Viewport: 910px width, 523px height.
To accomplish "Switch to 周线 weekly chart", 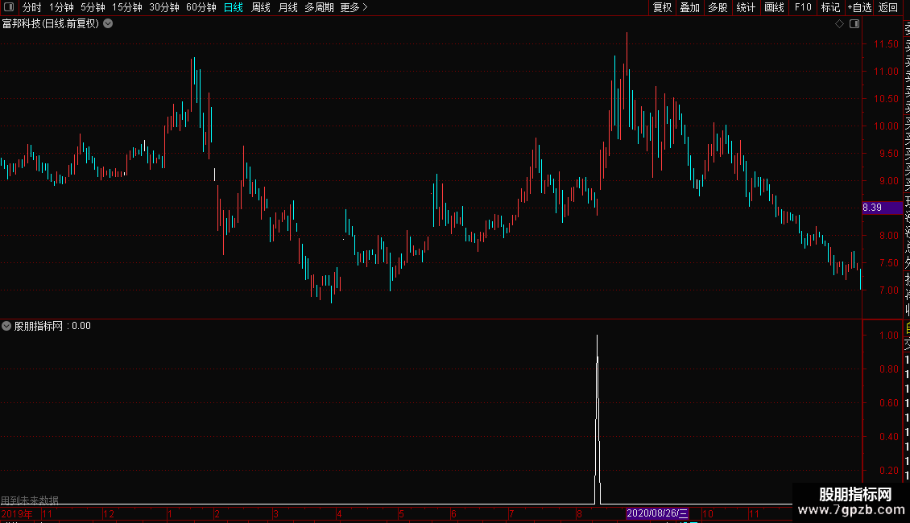I will (x=261, y=7).
